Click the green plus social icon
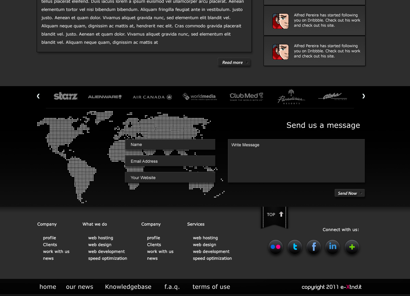The image size is (410, 296). point(352,247)
